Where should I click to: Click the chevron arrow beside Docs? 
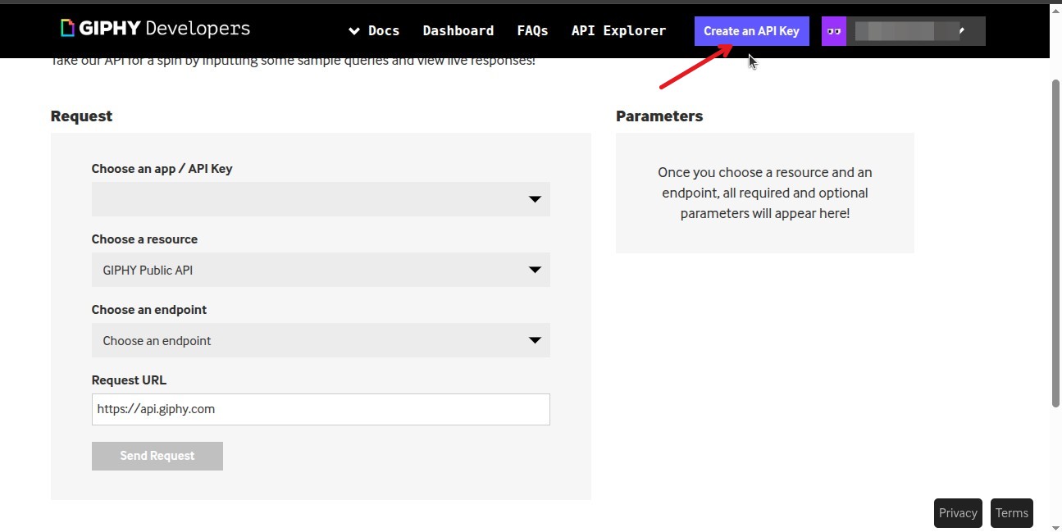click(354, 31)
